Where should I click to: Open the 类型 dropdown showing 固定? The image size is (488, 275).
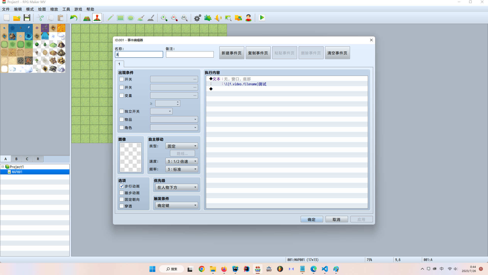tap(182, 146)
